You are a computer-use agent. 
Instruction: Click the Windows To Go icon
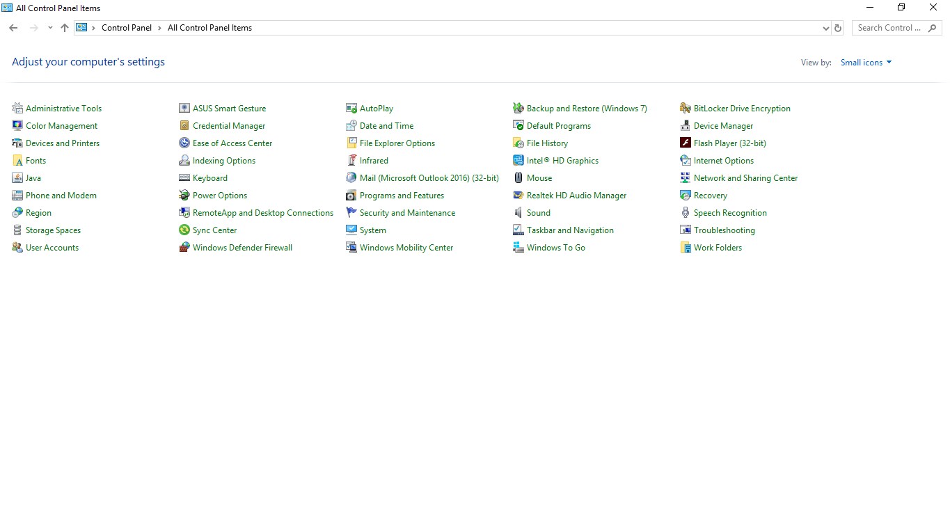click(518, 247)
